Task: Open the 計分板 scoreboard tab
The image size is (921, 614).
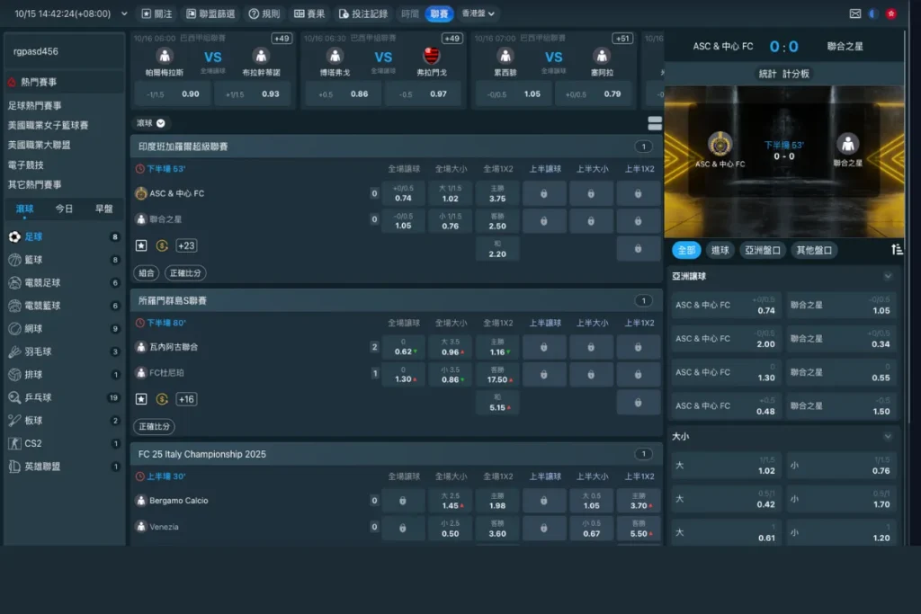Action: click(796, 74)
